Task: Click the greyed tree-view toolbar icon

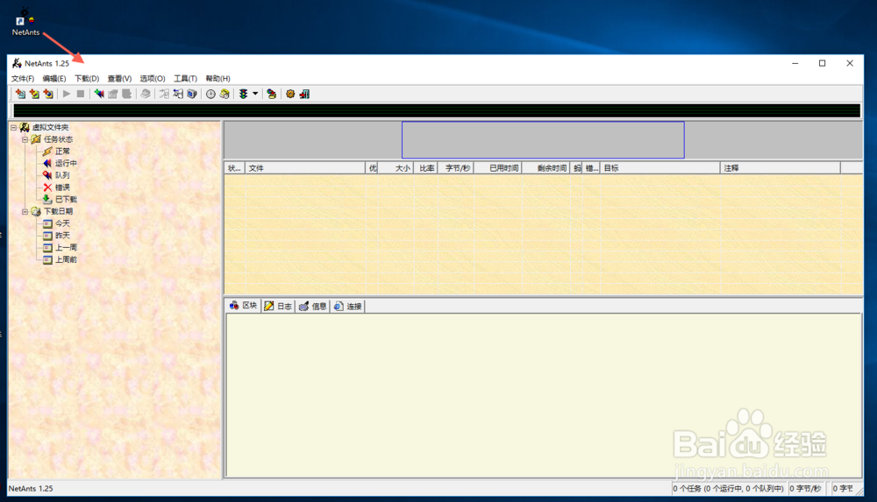Action: 164,94
